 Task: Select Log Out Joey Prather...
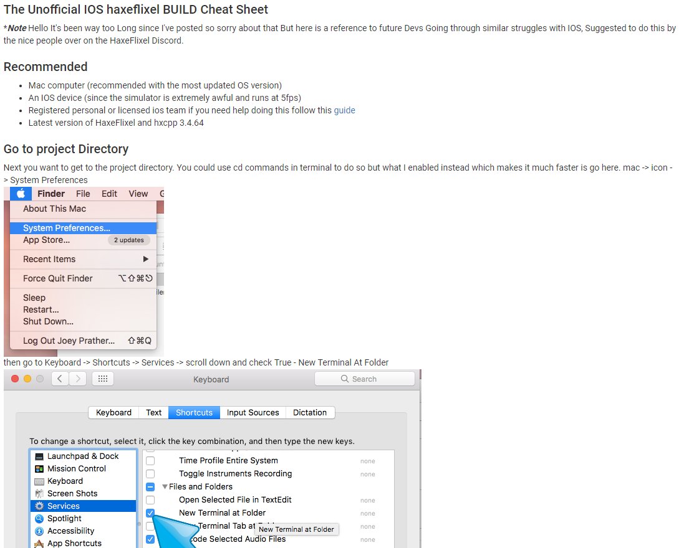[x=83, y=341]
